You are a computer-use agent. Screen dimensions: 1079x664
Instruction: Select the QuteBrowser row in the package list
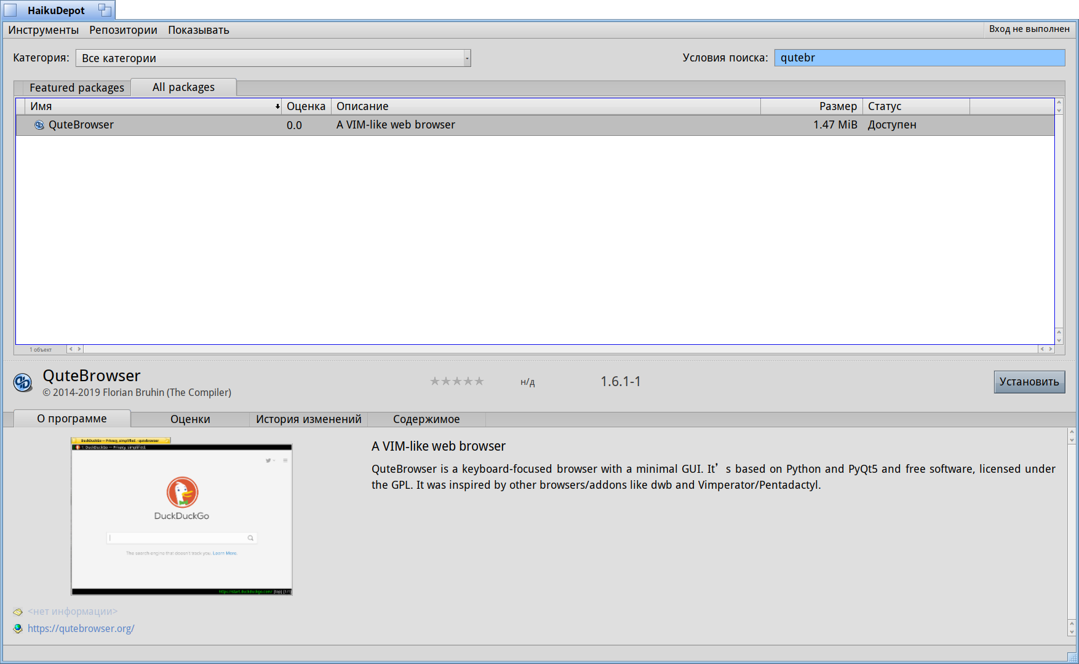[535, 125]
